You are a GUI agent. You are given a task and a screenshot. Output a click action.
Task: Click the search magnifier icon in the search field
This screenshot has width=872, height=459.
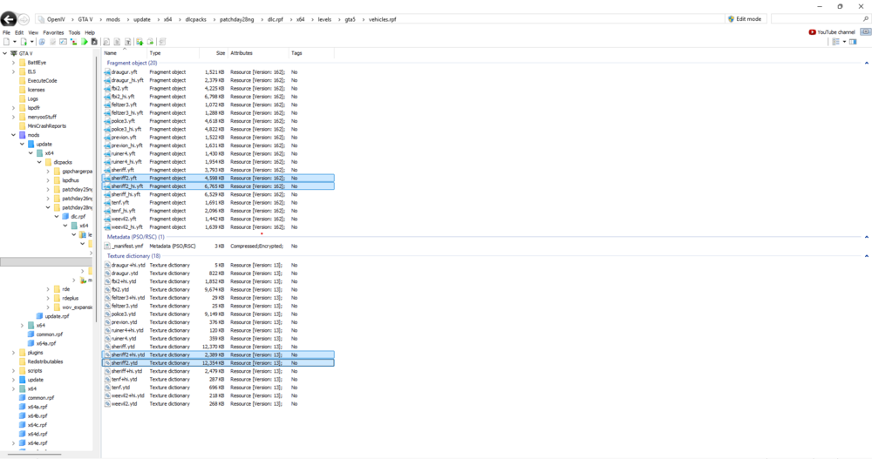(x=866, y=19)
